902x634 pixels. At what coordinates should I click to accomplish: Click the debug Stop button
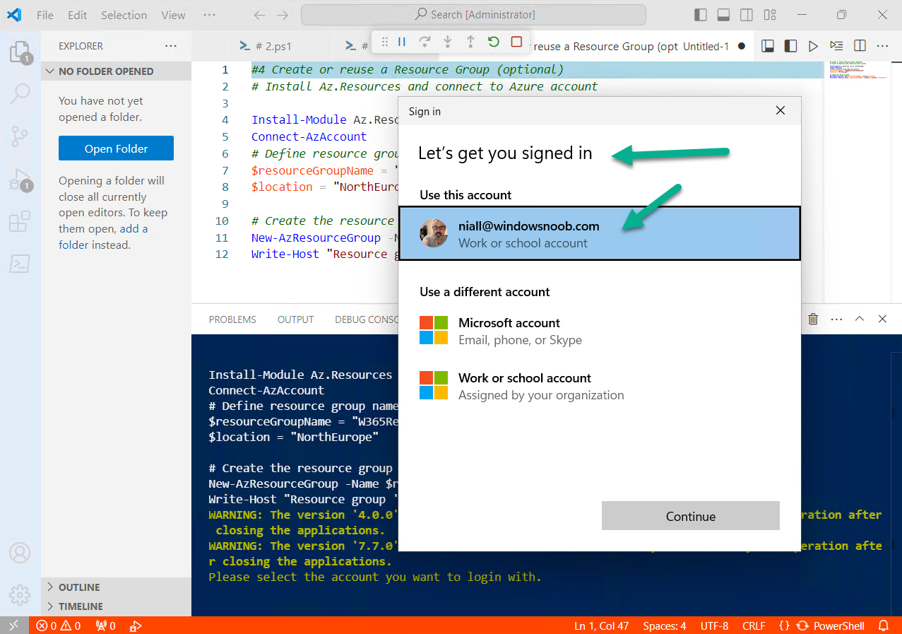(516, 42)
